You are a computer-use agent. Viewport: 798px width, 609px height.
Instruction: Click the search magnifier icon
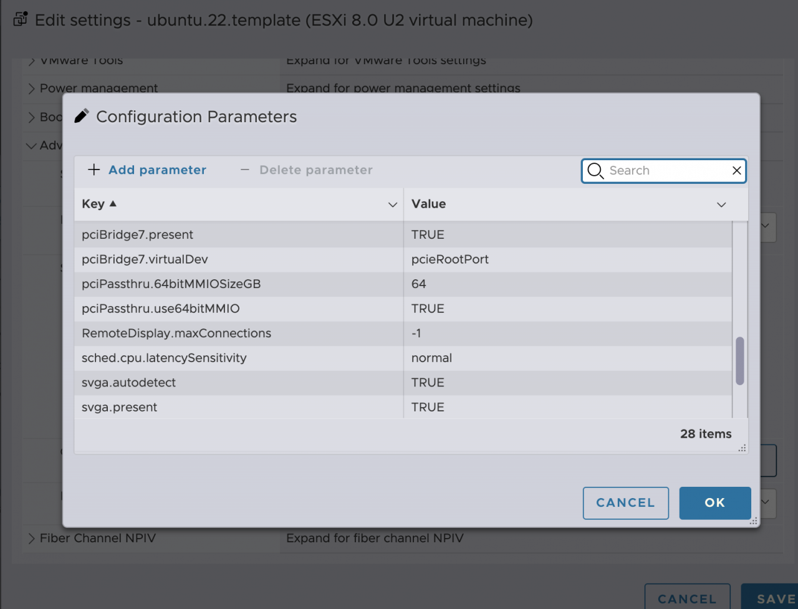tap(595, 171)
